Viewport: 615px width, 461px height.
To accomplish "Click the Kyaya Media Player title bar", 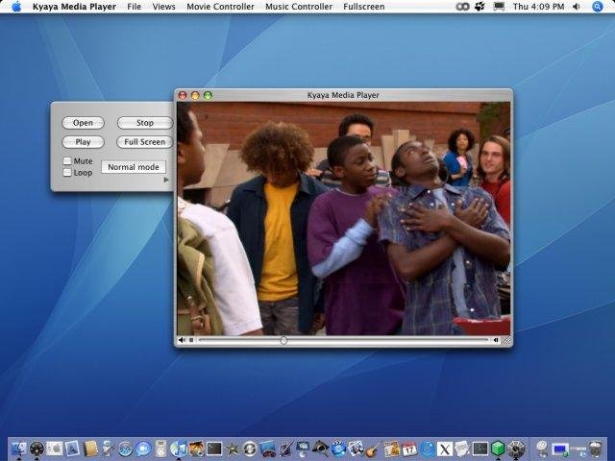I will 343,95.
